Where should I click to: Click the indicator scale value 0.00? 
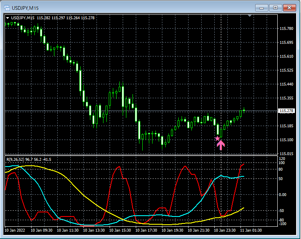click(283, 195)
